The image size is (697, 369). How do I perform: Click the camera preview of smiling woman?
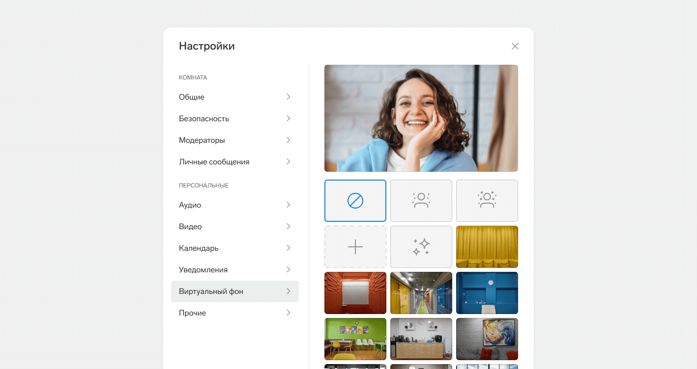tap(421, 118)
